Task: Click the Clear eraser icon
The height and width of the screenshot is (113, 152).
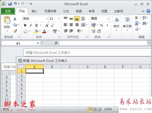Action: [137, 29]
